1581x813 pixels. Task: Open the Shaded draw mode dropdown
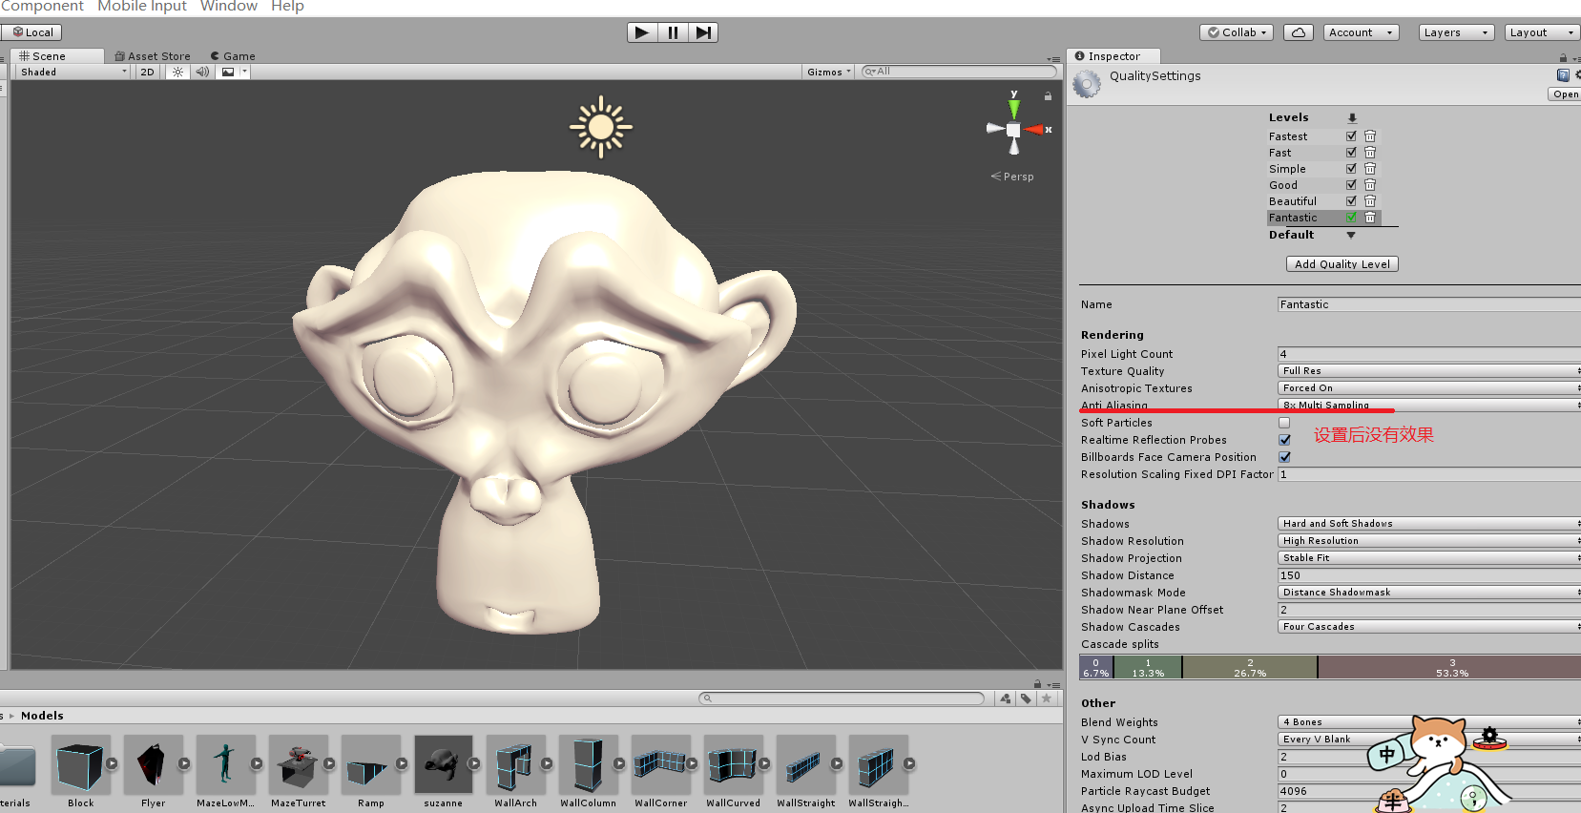click(73, 72)
